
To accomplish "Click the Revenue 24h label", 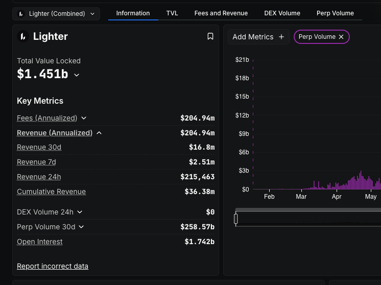I will point(39,177).
